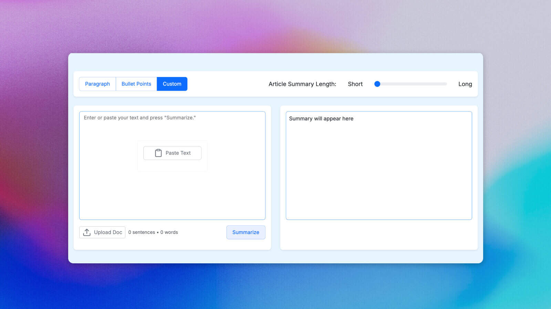Click the Short length label
Image resolution: width=551 pixels, height=309 pixels.
coord(355,84)
